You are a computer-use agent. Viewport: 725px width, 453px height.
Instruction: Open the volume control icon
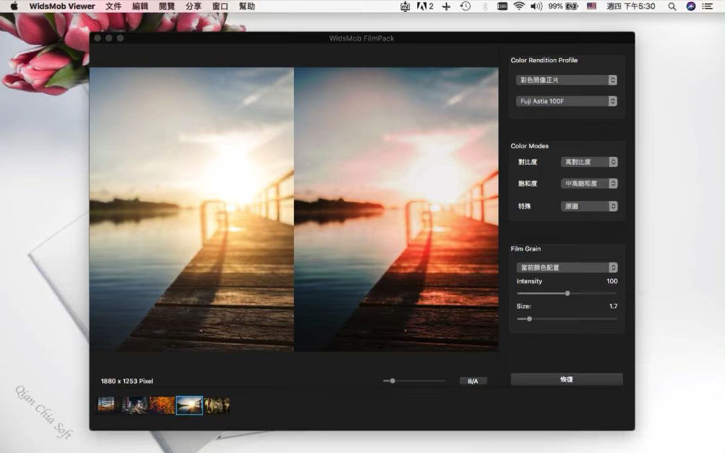click(x=537, y=6)
